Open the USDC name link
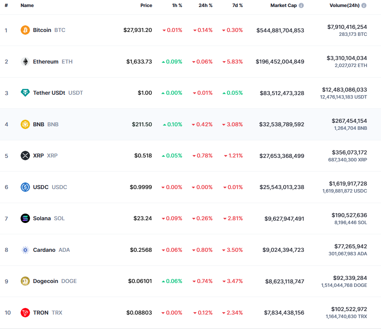Viewport: 381px width, 329px height. 41,187
